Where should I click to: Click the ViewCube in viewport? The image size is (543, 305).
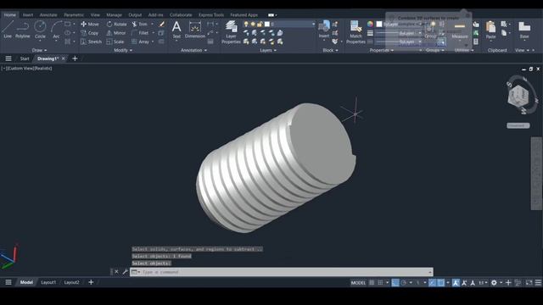point(518,96)
